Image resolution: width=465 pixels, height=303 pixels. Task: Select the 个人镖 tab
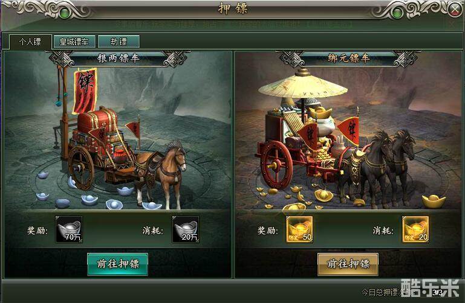point(30,42)
